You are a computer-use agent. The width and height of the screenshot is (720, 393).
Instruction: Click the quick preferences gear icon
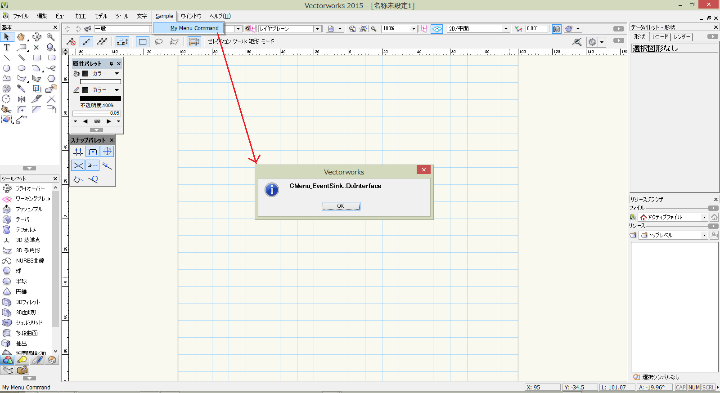click(x=592, y=42)
